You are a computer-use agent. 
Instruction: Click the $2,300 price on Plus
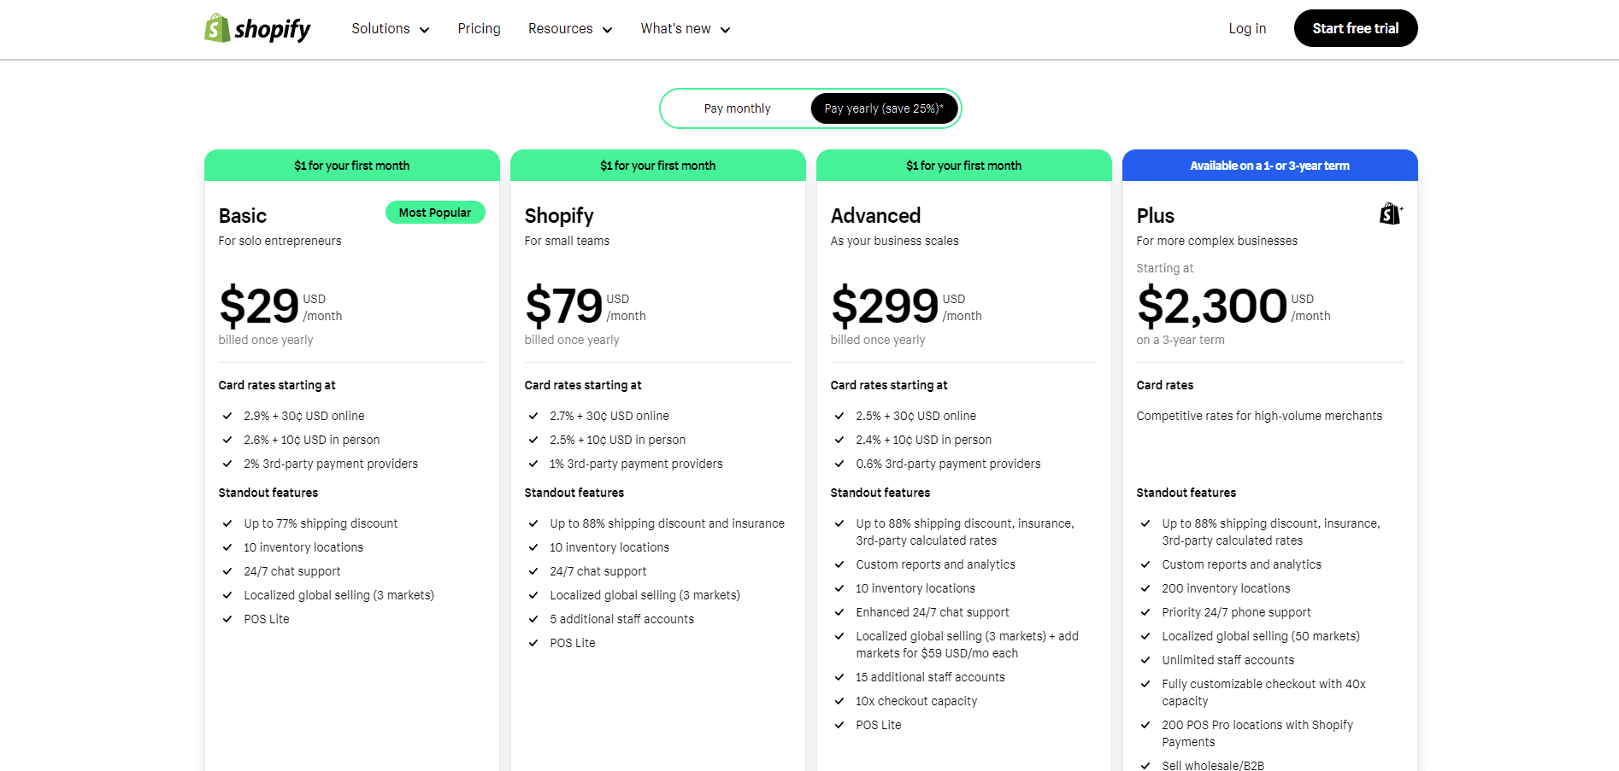(x=1212, y=306)
